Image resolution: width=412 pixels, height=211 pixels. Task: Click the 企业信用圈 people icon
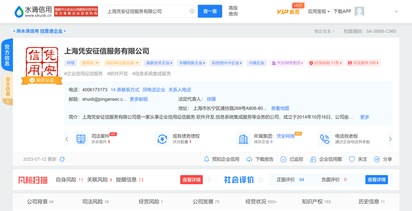coord(313,159)
